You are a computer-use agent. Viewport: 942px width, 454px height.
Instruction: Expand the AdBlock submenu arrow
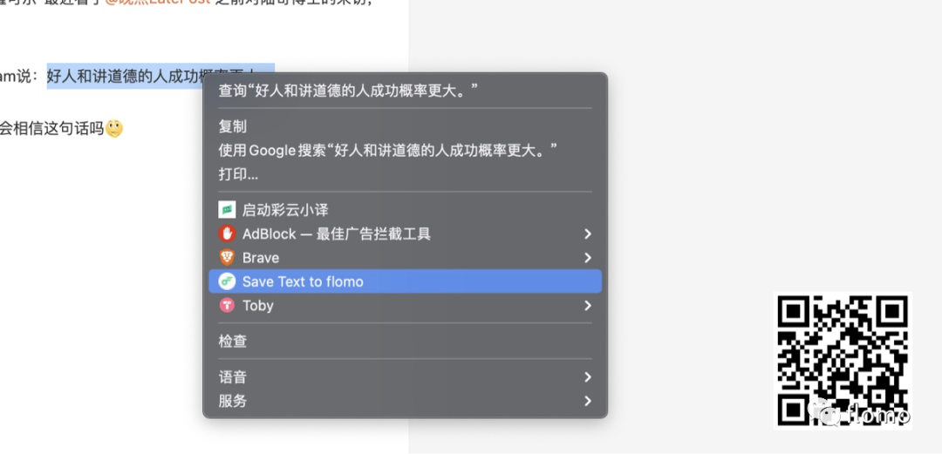click(588, 234)
